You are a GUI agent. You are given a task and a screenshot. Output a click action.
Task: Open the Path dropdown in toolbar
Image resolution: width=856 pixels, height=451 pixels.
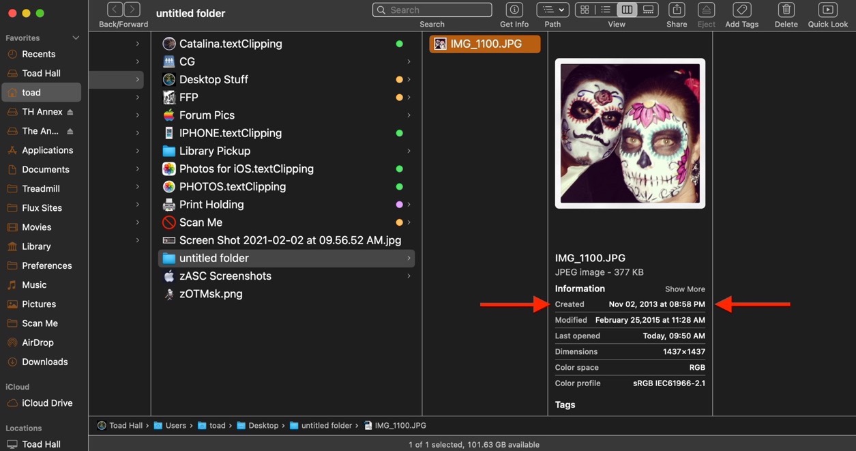(x=552, y=10)
